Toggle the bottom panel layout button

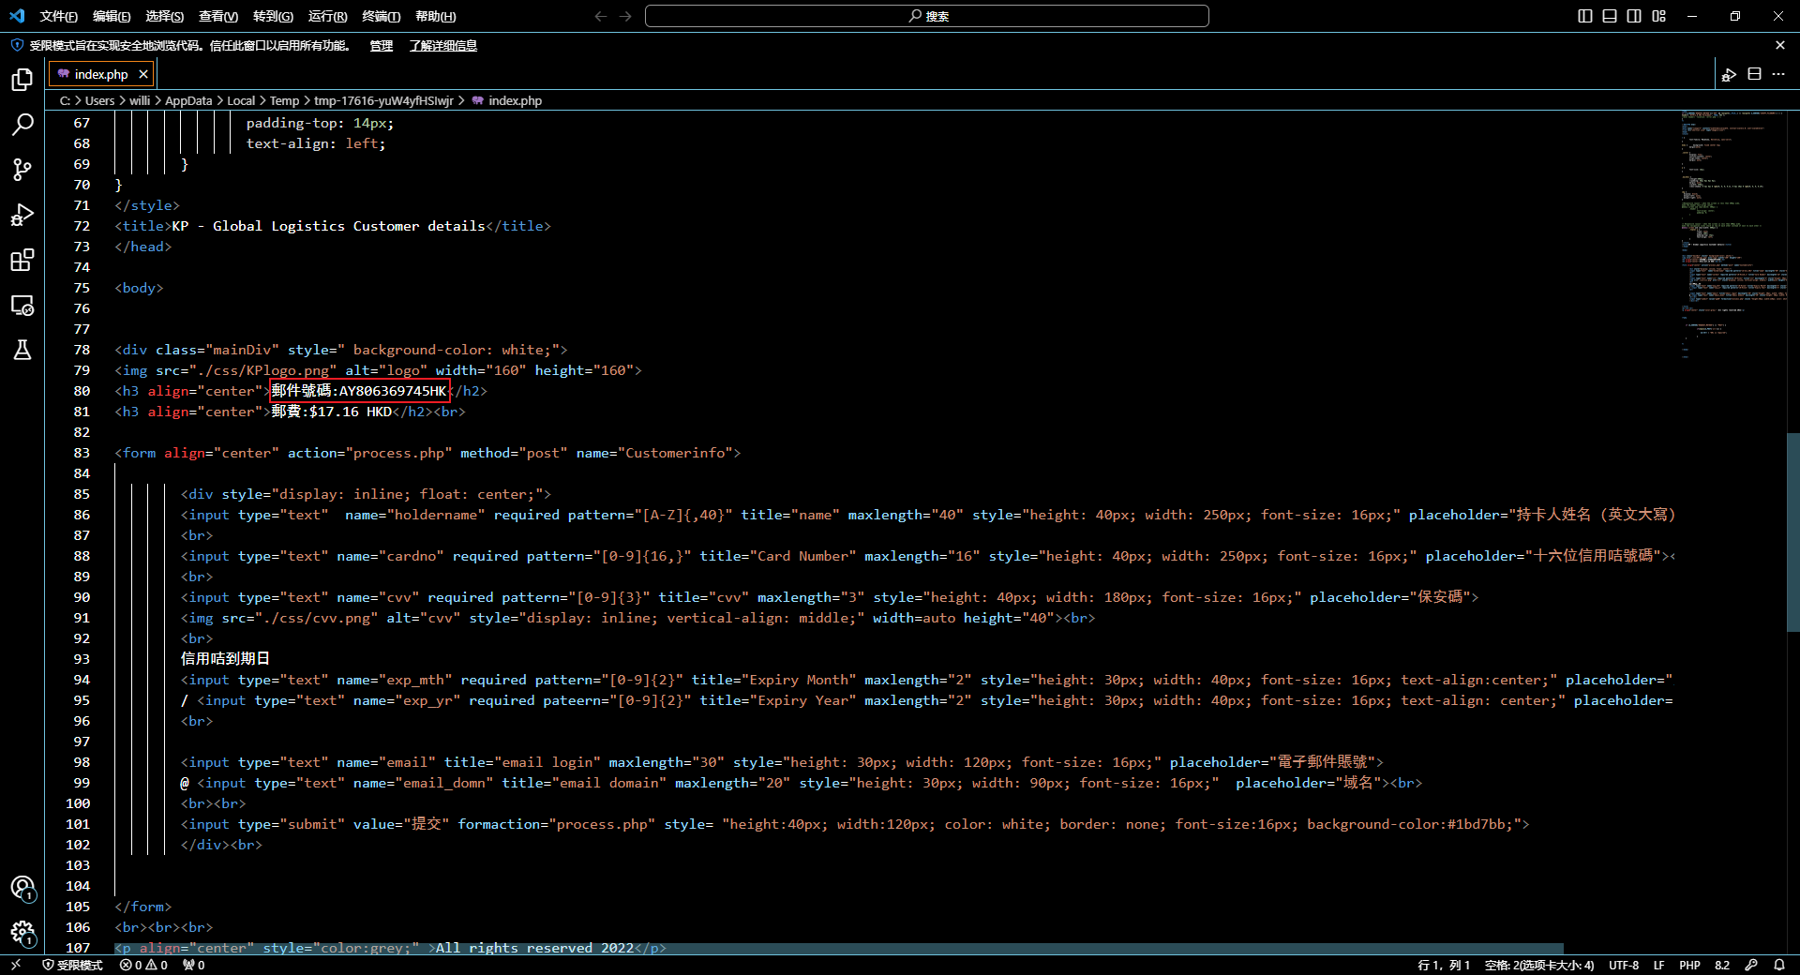click(x=1610, y=16)
